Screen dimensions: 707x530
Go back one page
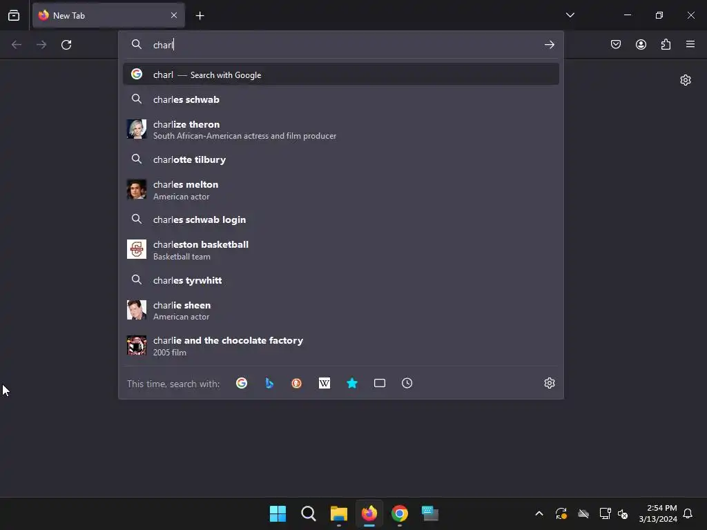tap(17, 45)
